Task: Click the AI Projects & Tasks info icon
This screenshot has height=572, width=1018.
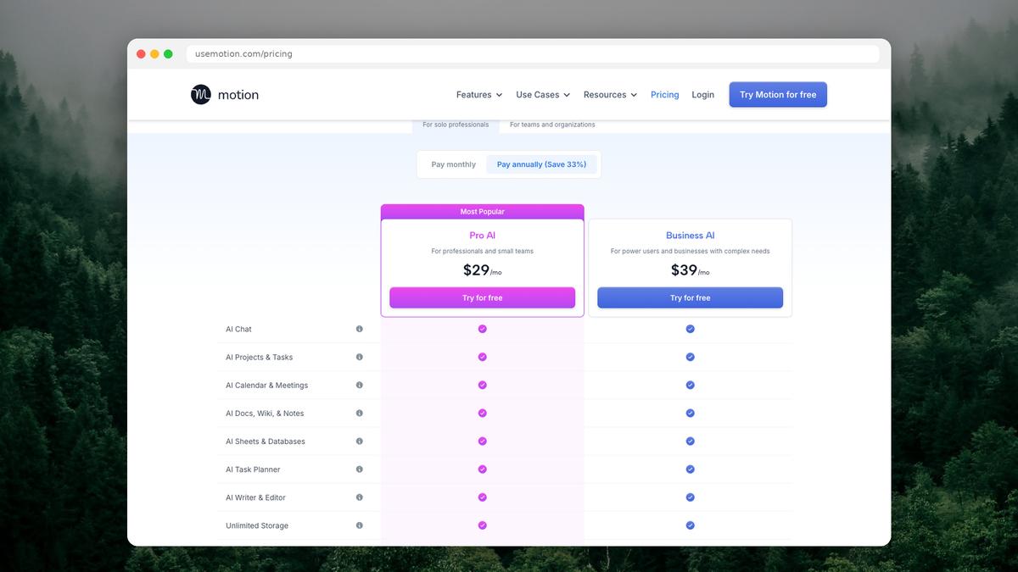Action: click(359, 357)
